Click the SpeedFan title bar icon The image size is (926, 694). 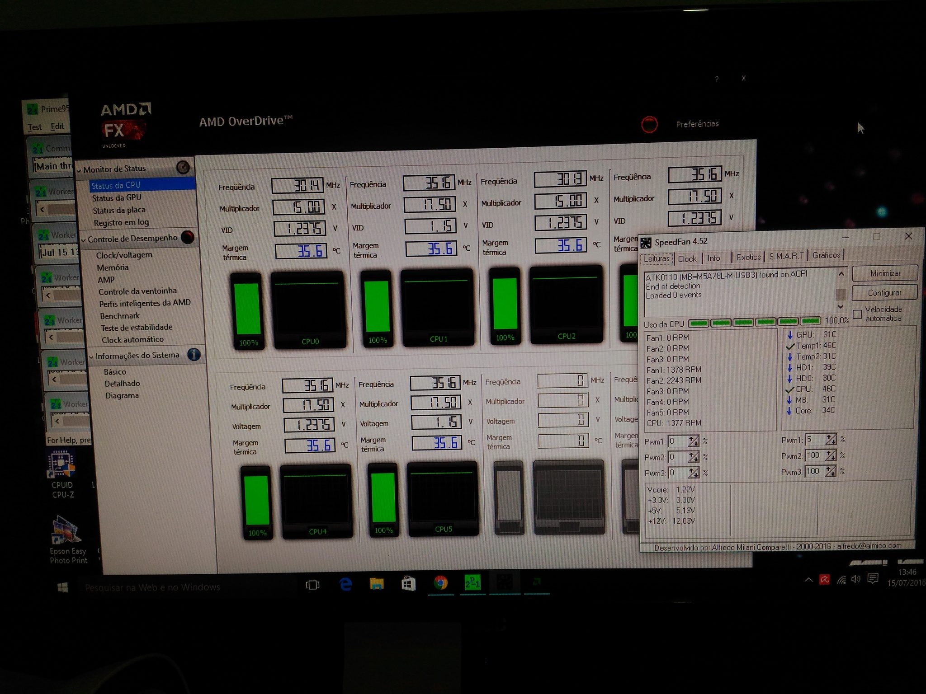tap(646, 243)
